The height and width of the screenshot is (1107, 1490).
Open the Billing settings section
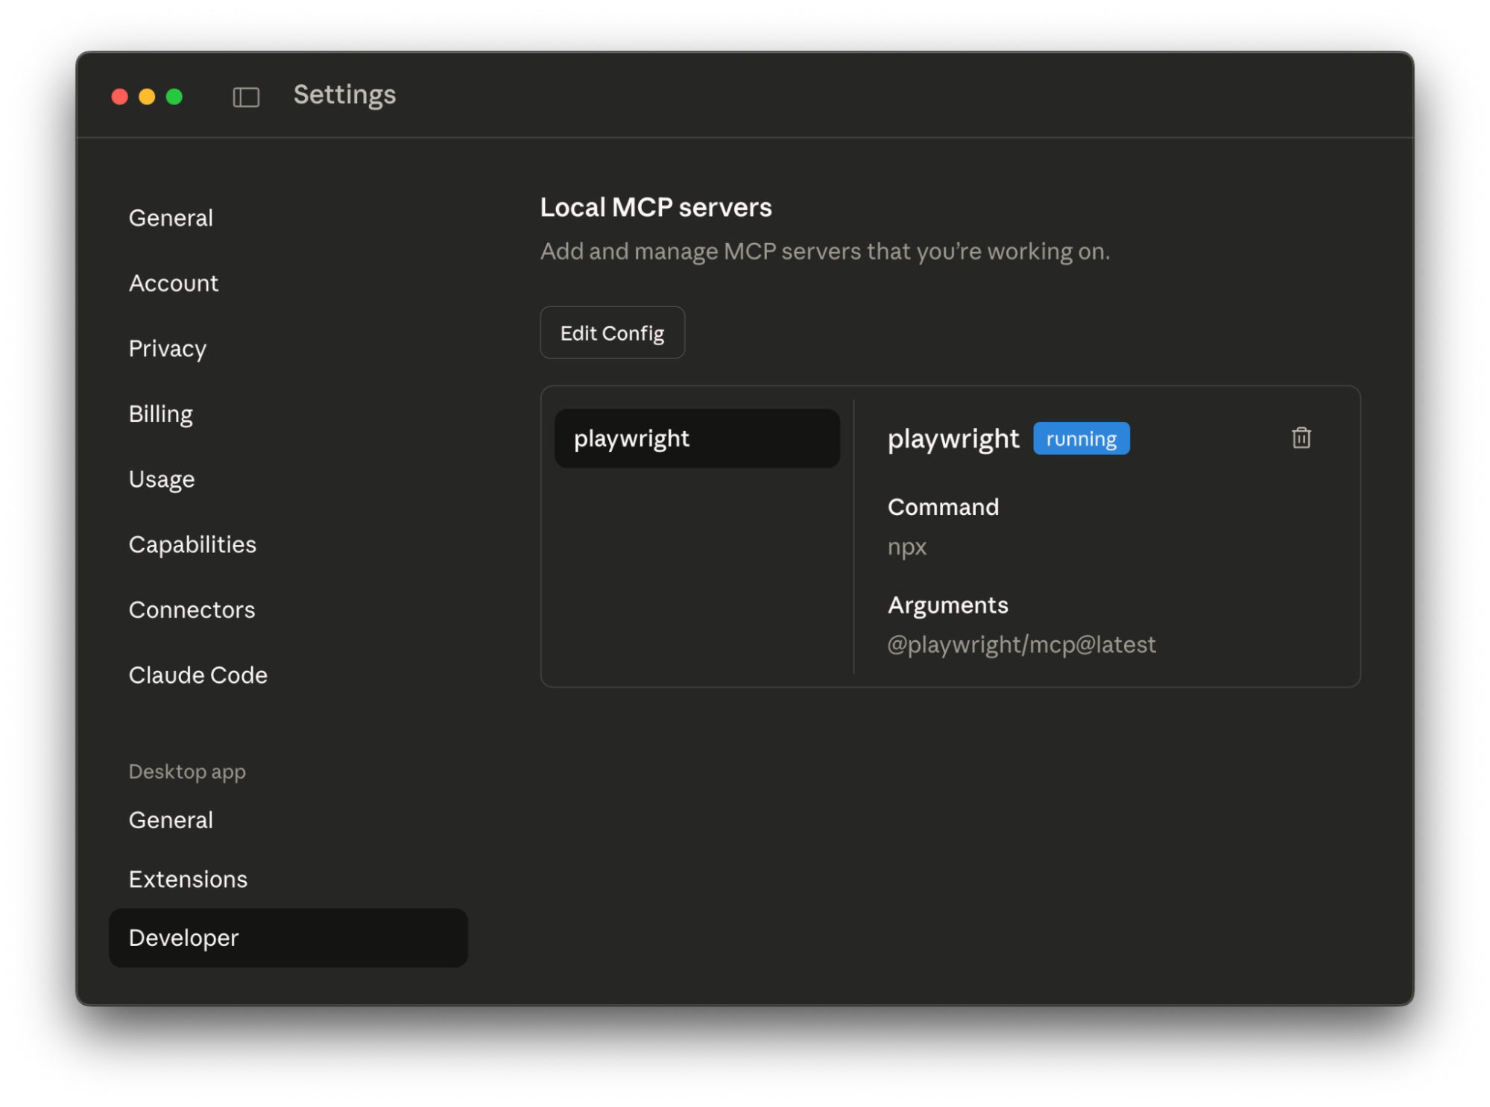(161, 414)
